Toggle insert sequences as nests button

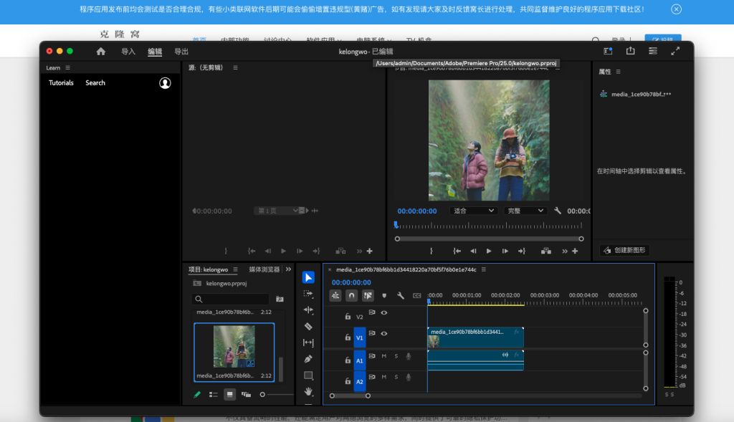[x=335, y=296]
